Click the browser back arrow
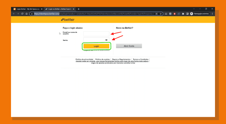This screenshot has width=226, height=124. 14,14
